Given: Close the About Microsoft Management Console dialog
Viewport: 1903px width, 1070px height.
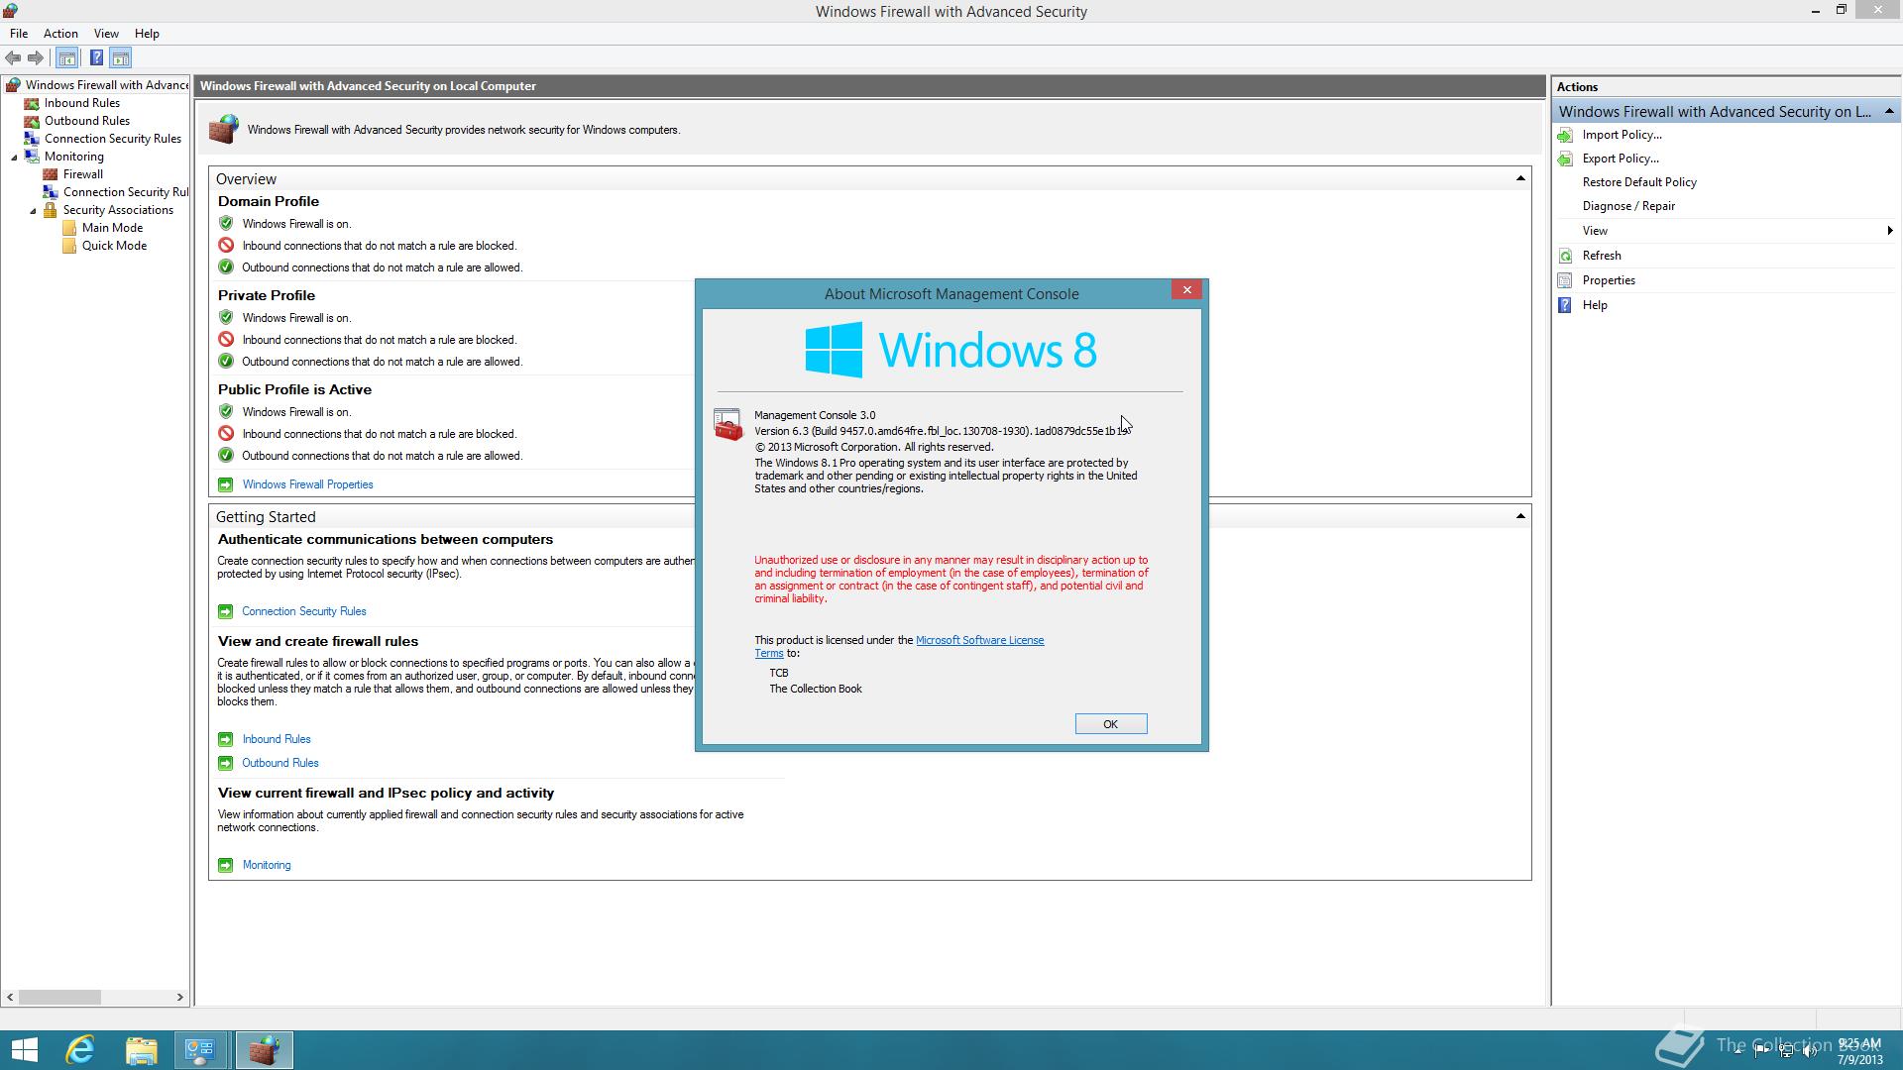Looking at the screenshot, I should tap(1186, 289).
